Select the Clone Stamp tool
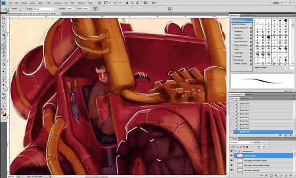The image size is (296, 178). [4, 52]
